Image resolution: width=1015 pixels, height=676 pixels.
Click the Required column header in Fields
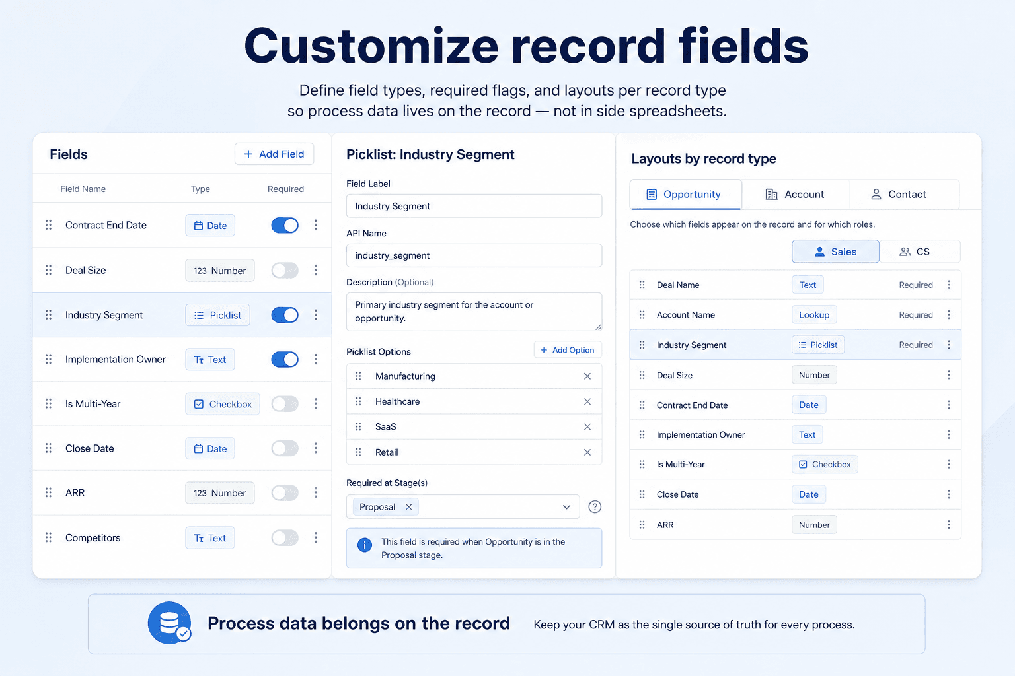point(285,189)
